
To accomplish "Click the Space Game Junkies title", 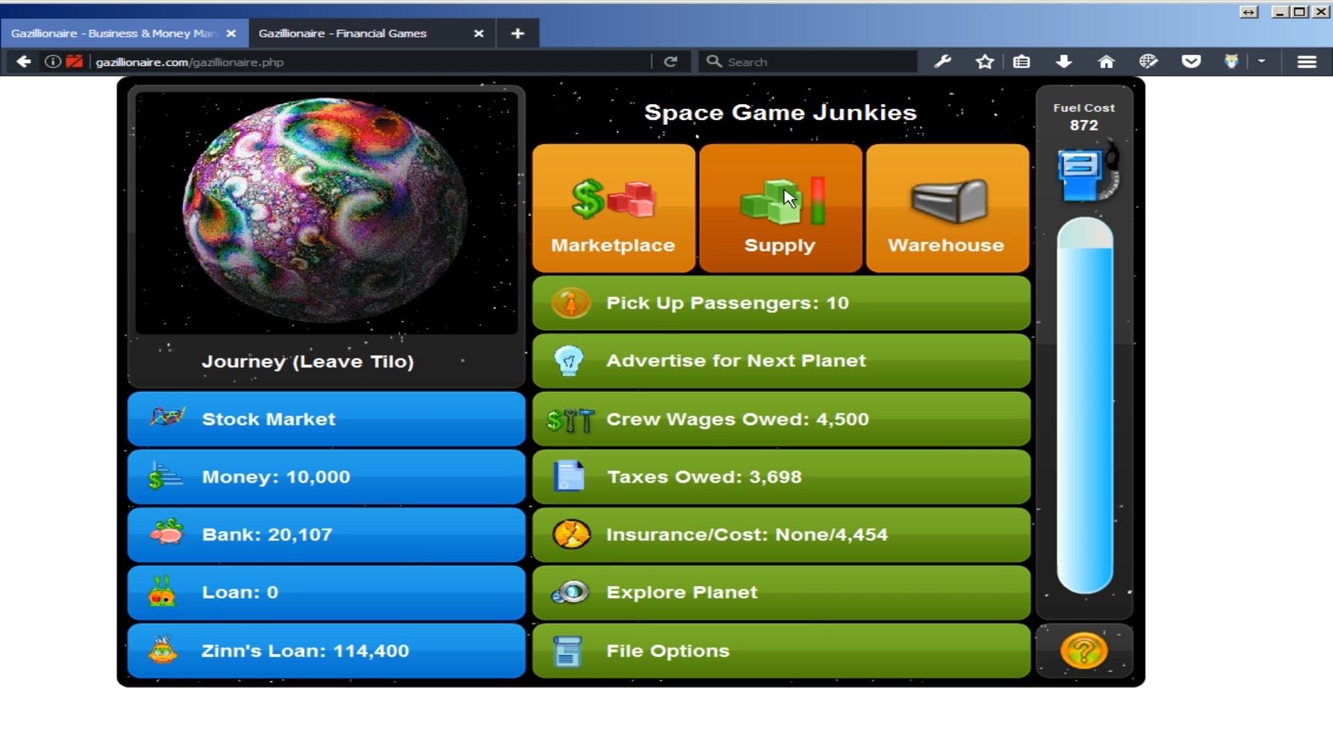I will pos(780,112).
